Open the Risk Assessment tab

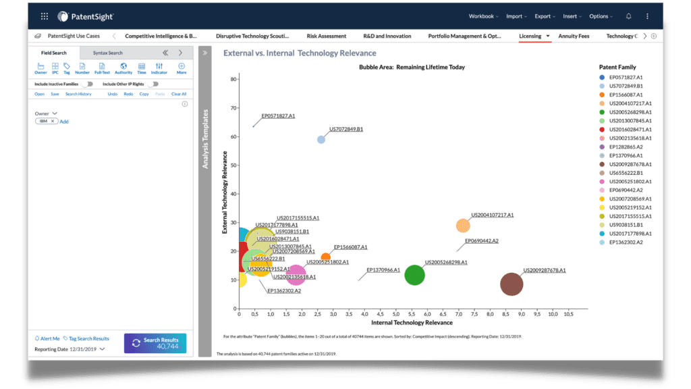coord(327,36)
